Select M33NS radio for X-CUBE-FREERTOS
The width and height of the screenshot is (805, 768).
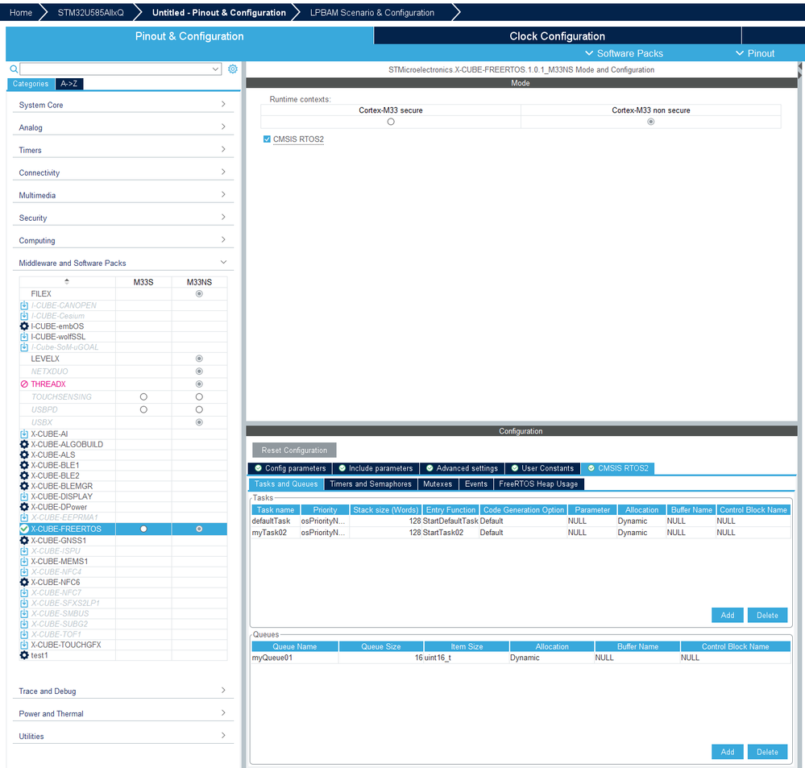coord(199,529)
